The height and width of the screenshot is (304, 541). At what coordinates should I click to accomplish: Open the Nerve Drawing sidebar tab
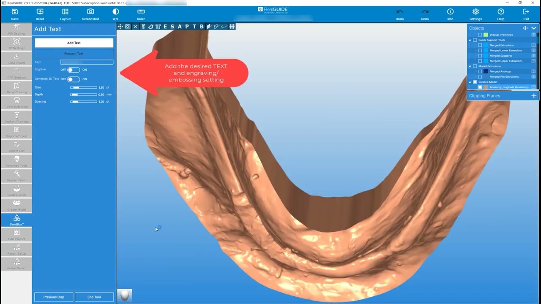tap(16, 88)
